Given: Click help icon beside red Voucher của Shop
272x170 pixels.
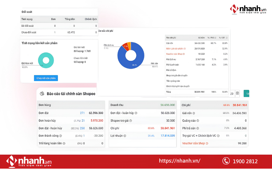Looking at the screenshot, I should 207,143.
